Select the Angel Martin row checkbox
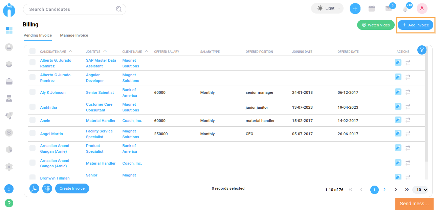 pyautogui.click(x=32, y=133)
